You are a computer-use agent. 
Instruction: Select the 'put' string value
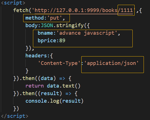[55, 18]
